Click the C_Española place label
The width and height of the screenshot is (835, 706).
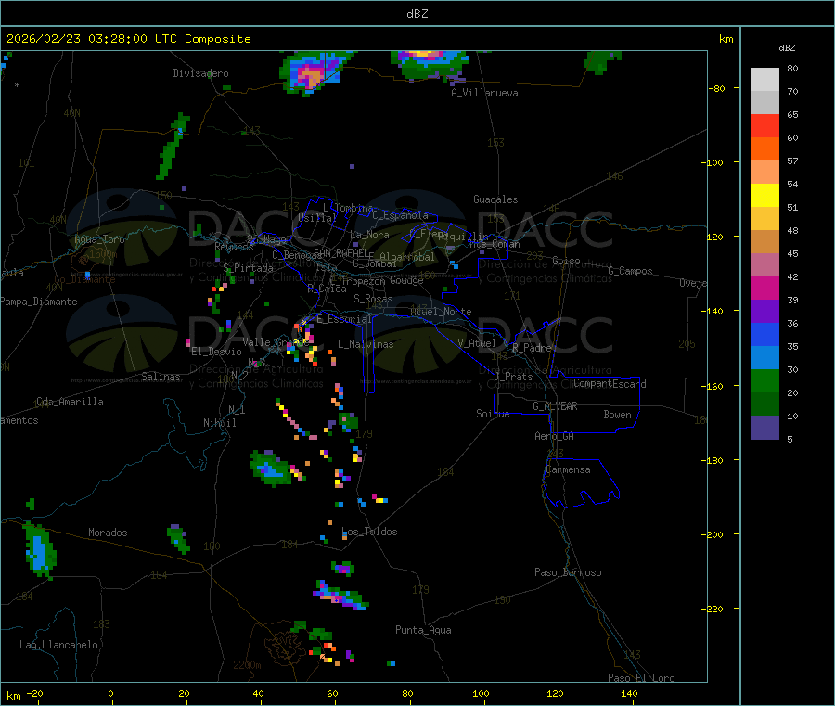(x=400, y=215)
